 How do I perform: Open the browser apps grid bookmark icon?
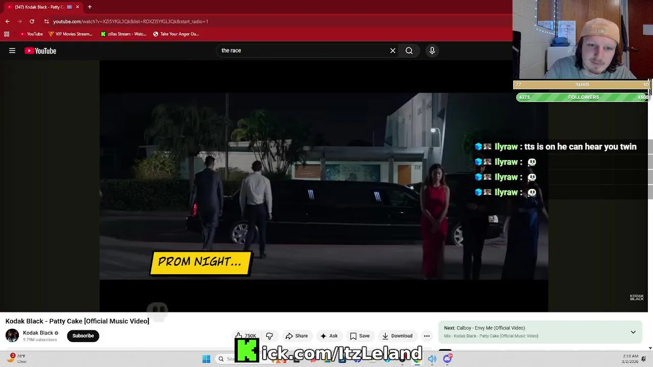[7, 34]
